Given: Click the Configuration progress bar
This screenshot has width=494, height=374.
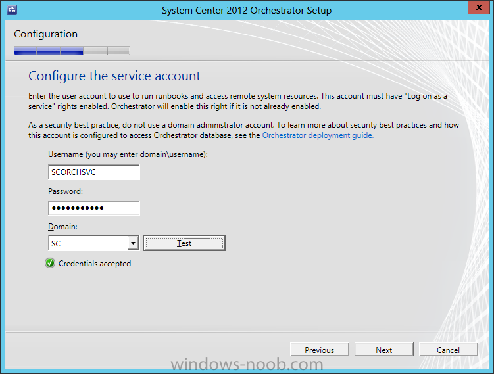Looking at the screenshot, I should tap(72, 51).
